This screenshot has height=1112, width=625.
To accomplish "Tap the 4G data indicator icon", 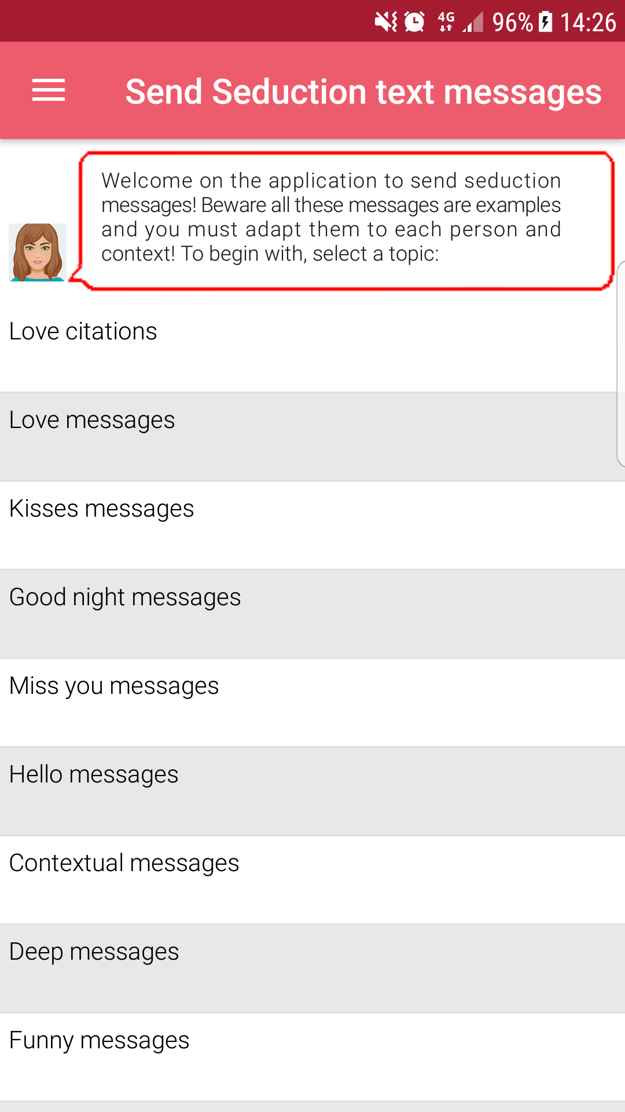I will coord(446,22).
